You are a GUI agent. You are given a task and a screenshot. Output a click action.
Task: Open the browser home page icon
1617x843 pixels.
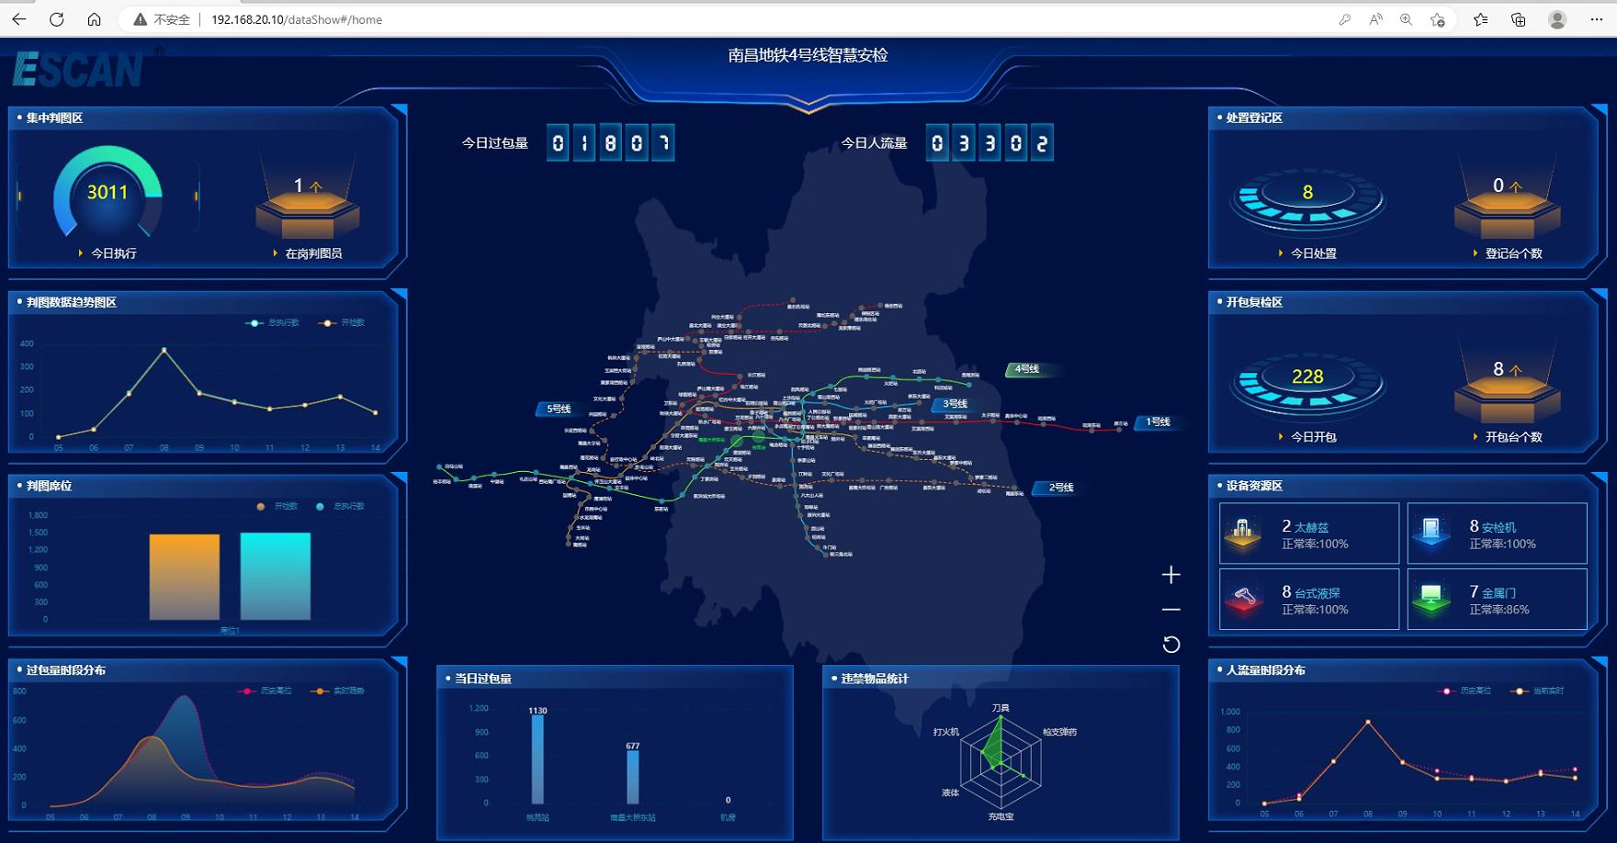(94, 19)
